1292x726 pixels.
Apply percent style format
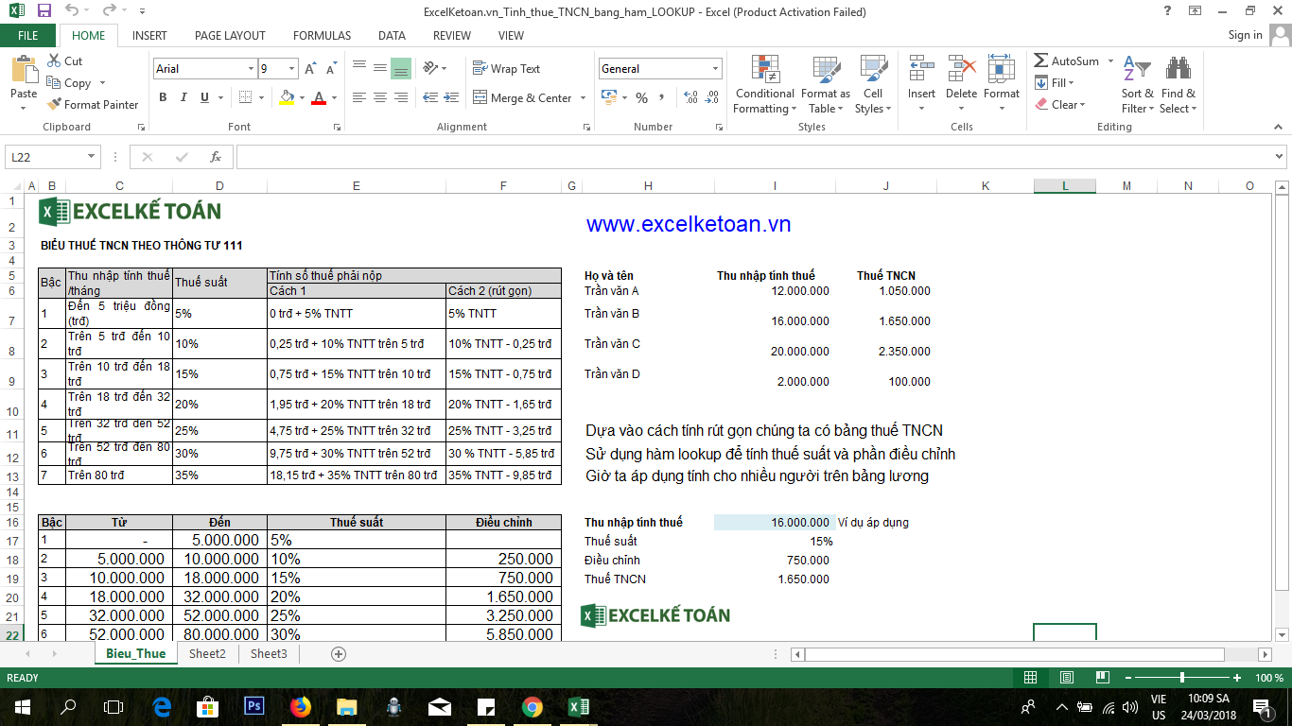pyautogui.click(x=641, y=98)
